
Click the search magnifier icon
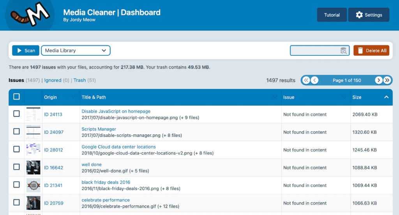(344, 51)
